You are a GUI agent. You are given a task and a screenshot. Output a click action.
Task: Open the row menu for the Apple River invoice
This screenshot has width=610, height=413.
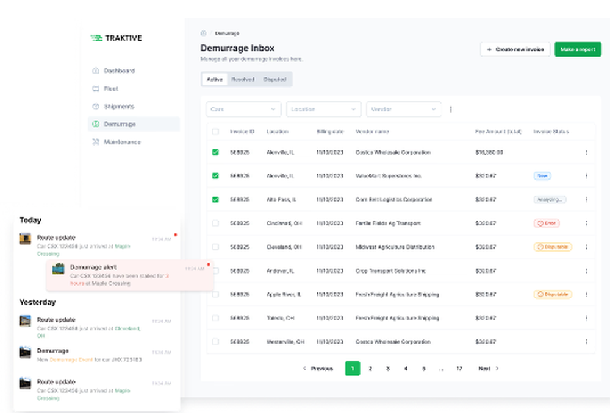point(586,294)
